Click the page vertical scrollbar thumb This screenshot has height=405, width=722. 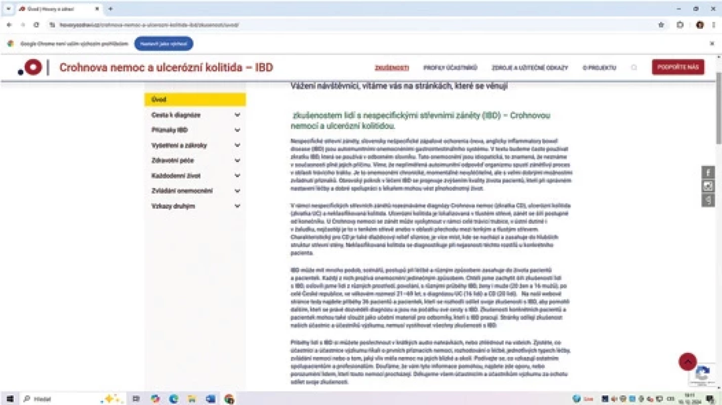(718, 108)
